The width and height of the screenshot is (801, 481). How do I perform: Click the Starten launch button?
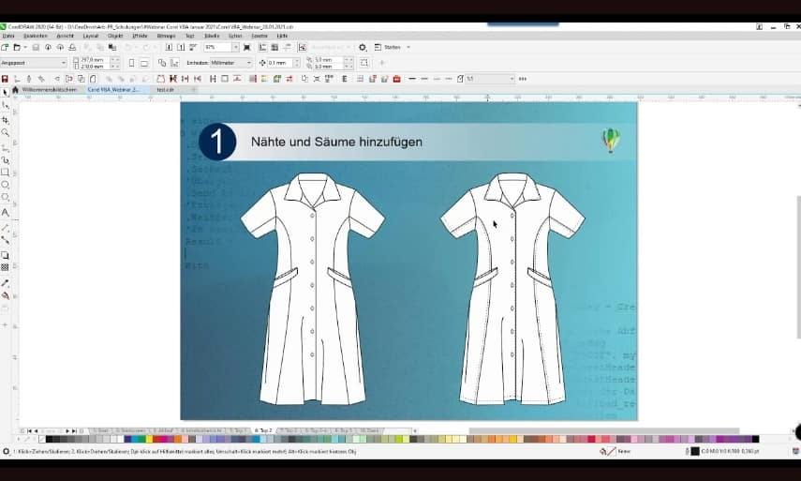(x=393, y=47)
